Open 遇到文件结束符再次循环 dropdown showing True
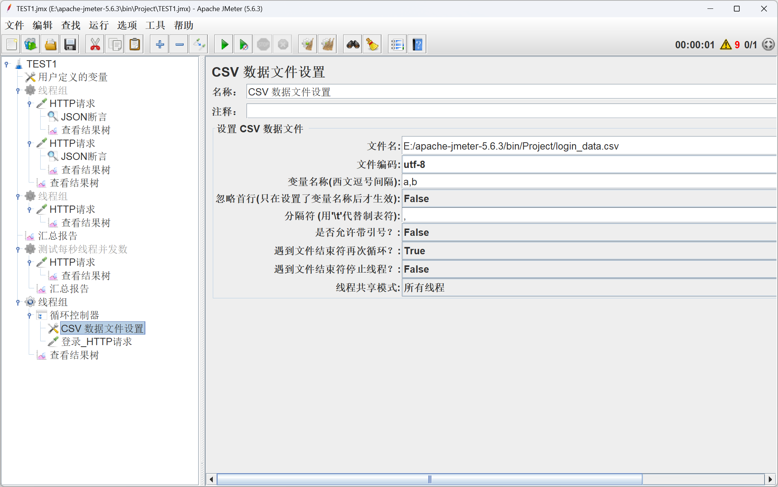778x487 pixels. [x=589, y=251]
